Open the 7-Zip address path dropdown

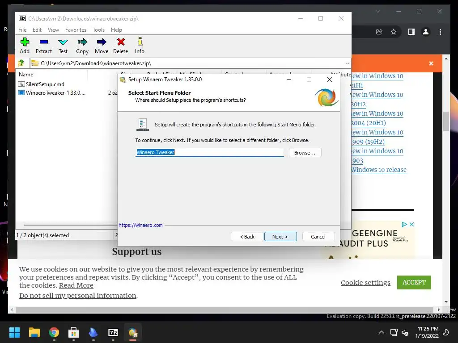click(347, 63)
